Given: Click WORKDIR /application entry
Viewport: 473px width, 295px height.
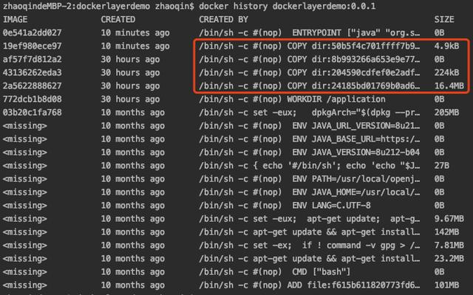Looking at the screenshot, I should tap(292, 99).
